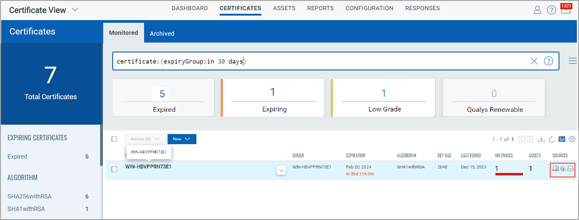
Task: Open the hamburger menu beside search
Action: point(572,61)
